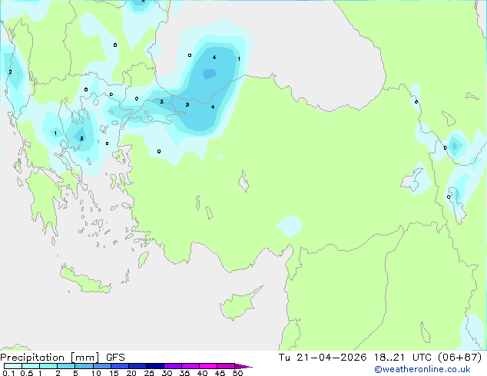
Task: Click the 0.1–0.5 mm legend color box
Action: tap(13, 366)
